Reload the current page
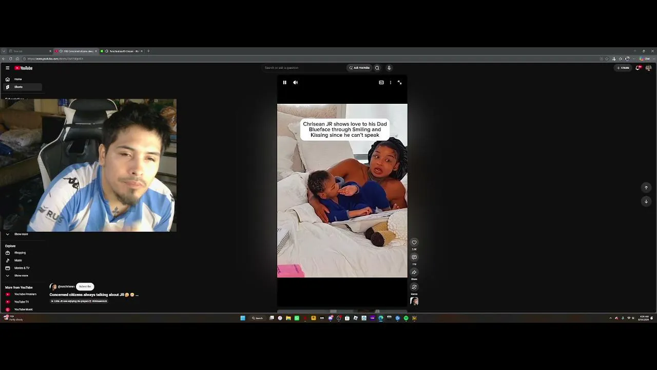 point(10,59)
